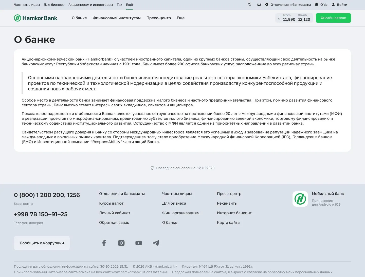
Task: Click the © 2026 АКБ «Hamkorbank» text
Action: coord(155,267)
